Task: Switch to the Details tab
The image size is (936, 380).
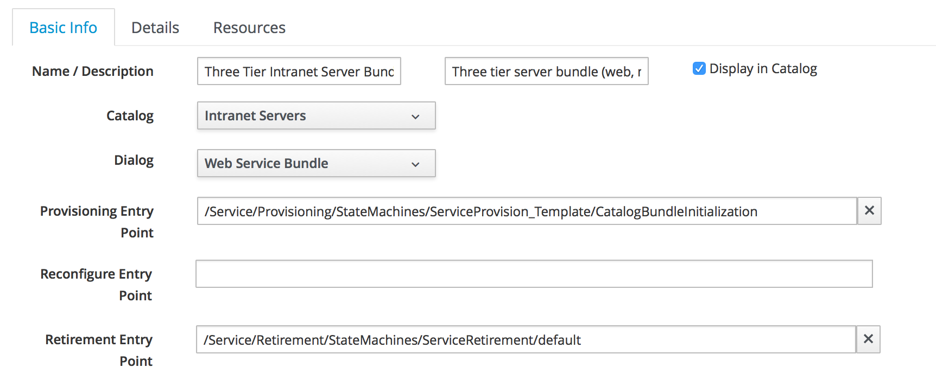Action: (x=155, y=28)
